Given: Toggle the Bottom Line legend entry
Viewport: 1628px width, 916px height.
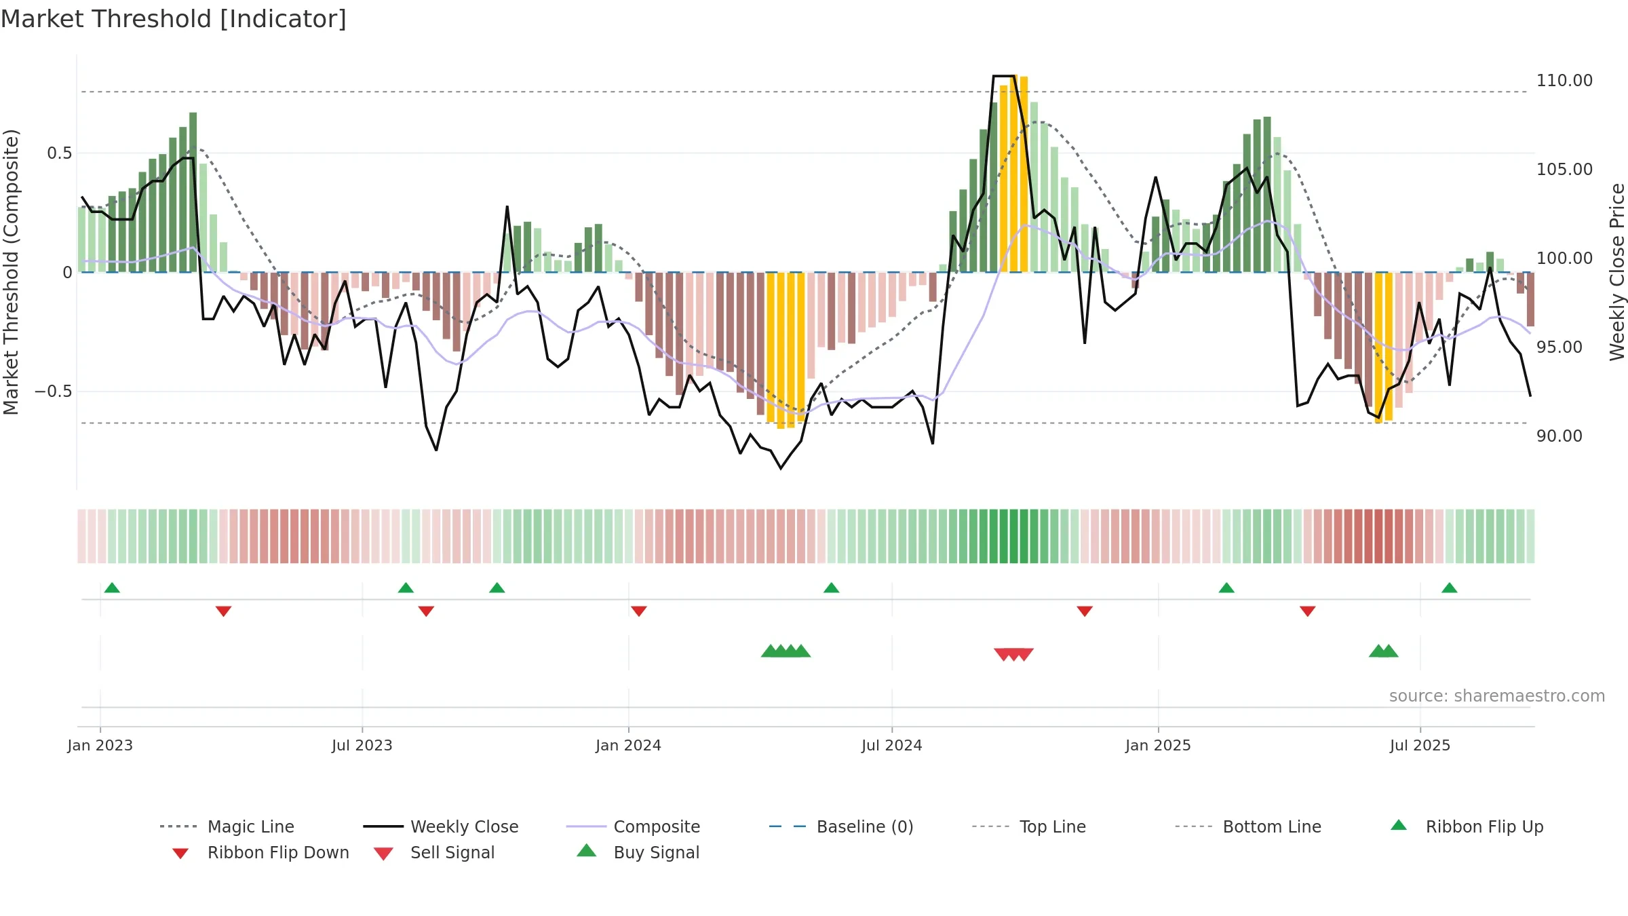Looking at the screenshot, I should (x=1248, y=826).
